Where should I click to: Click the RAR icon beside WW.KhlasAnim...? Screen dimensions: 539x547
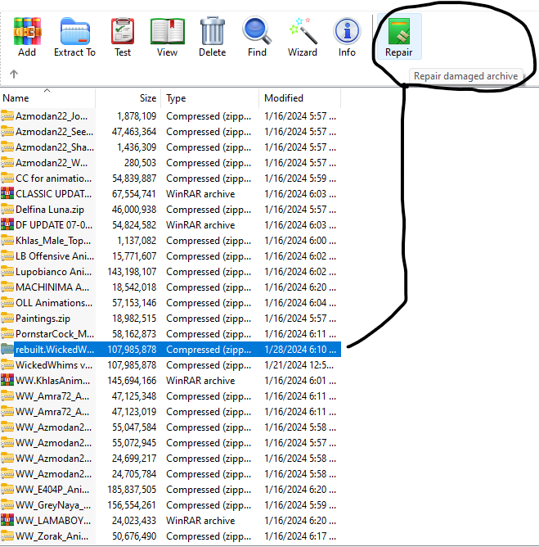[x=7, y=380]
